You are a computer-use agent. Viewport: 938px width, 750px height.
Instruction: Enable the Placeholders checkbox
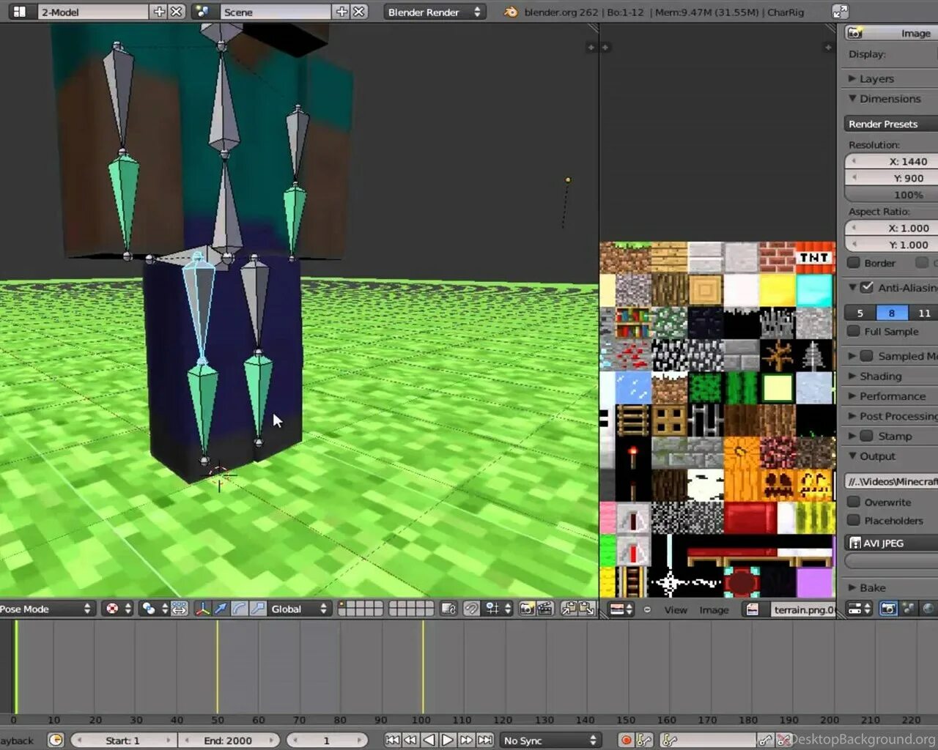pyautogui.click(x=854, y=520)
